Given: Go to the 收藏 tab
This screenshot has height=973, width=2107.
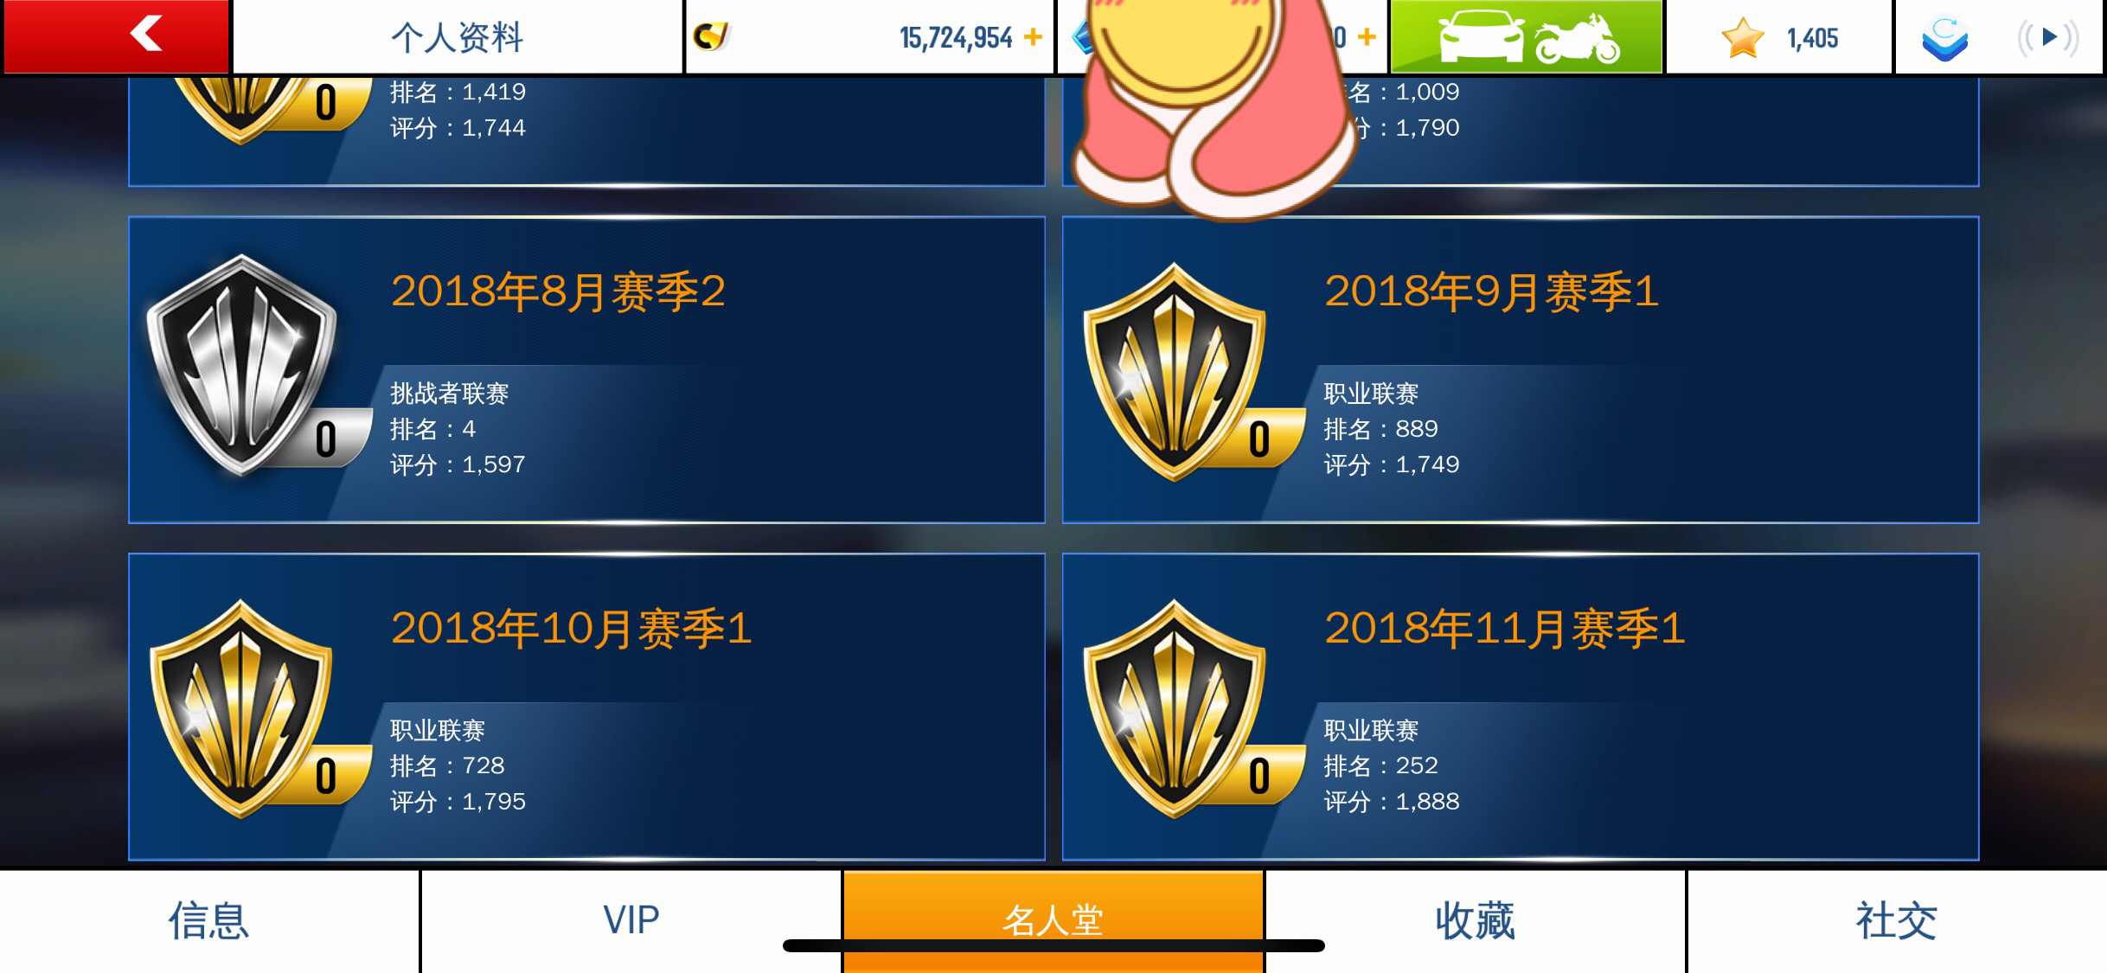Looking at the screenshot, I should [x=1475, y=921].
